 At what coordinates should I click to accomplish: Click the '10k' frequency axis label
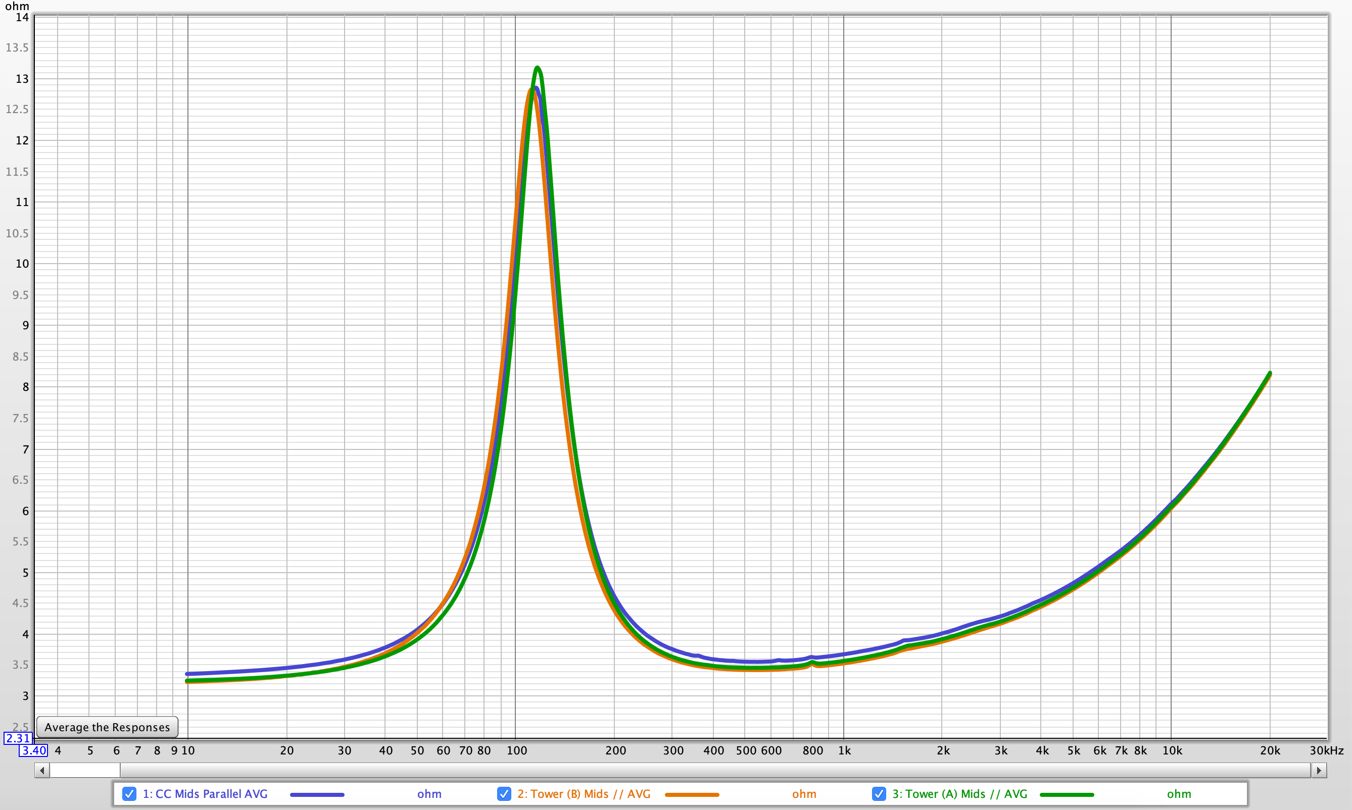(x=1172, y=750)
